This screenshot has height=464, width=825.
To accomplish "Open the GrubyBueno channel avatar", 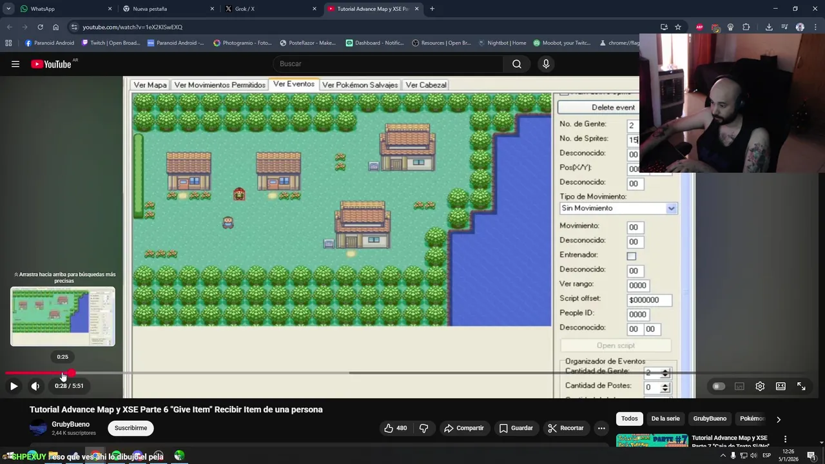I will pos(39,428).
